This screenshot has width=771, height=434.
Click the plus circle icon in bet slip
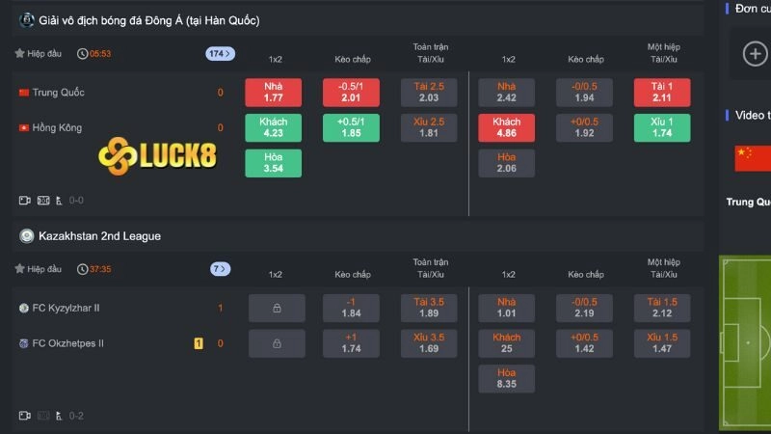click(x=755, y=53)
